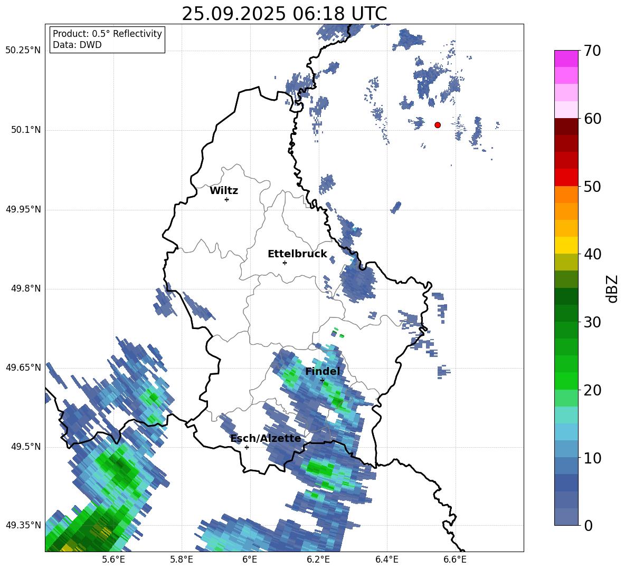Click the 6.2°E longitude label
Screen dimensions: 625x570
(x=318, y=559)
